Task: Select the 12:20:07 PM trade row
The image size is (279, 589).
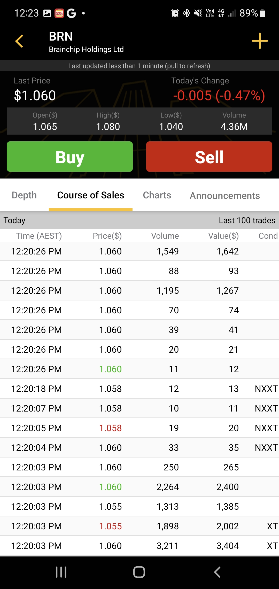Action: pos(139,408)
